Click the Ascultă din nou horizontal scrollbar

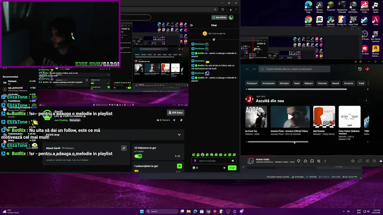278,142
